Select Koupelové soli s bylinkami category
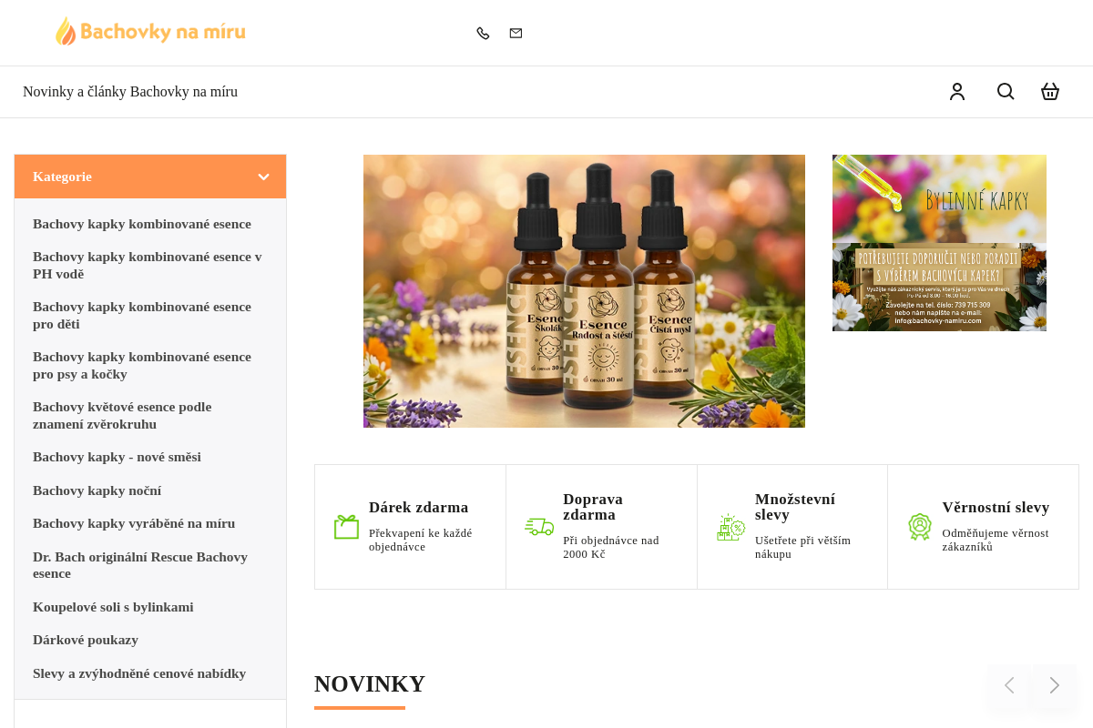The height and width of the screenshot is (728, 1093). (x=113, y=607)
